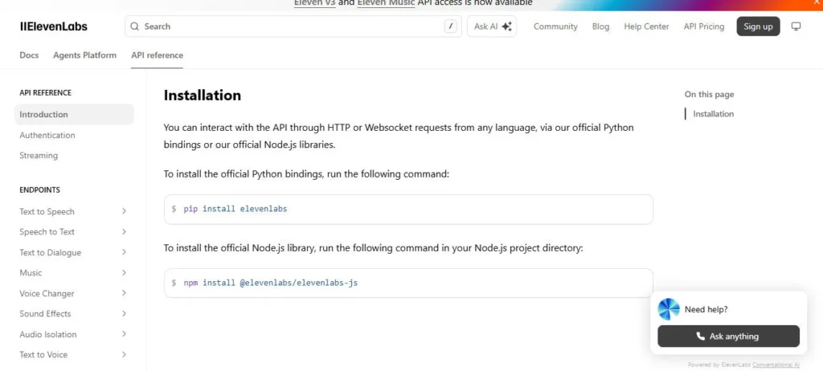The height and width of the screenshot is (371, 823).
Task: Click the search magnifier icon
Action: point(135,26)
